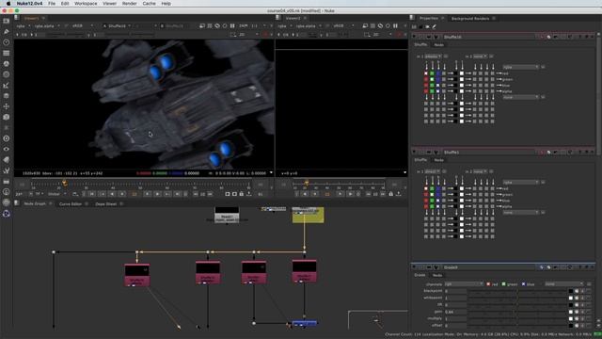Click the Viewer2 timeline playhead marker
This screenshot has width=602, height=339.
(306, 183)
